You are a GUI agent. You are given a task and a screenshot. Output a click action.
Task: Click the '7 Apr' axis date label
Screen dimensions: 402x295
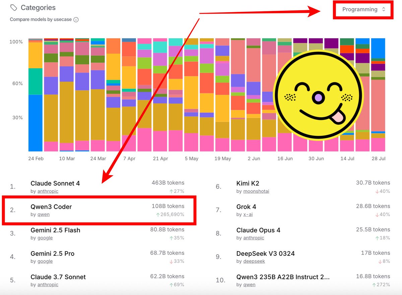point(129,159)
